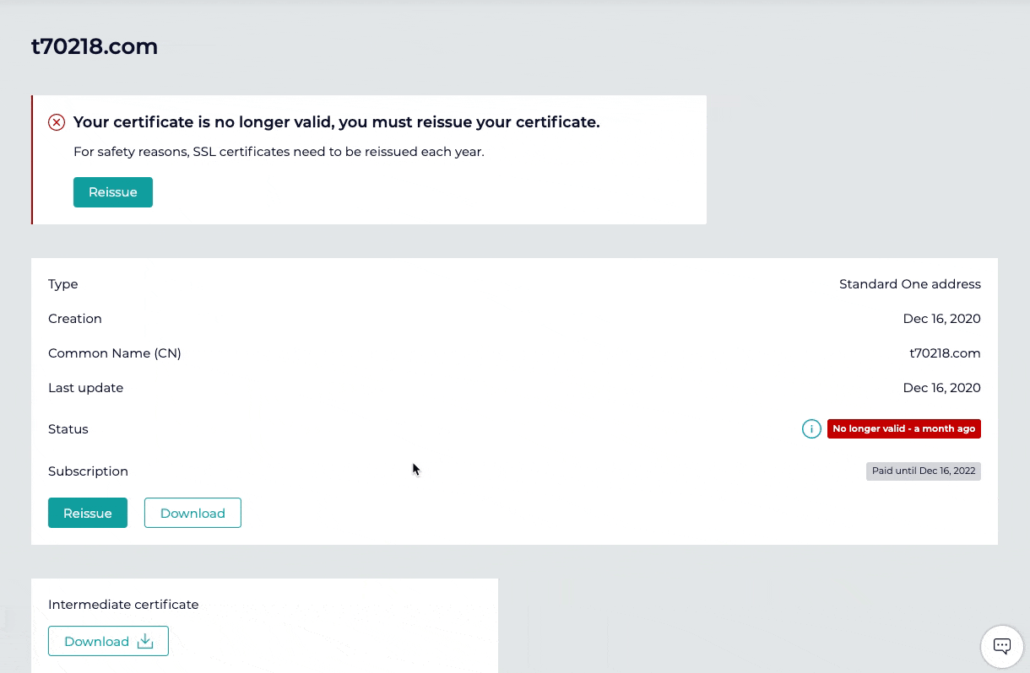Open the live chat widget
The height and width of the screenshot is (673, 1030).
pos(1001,647)
